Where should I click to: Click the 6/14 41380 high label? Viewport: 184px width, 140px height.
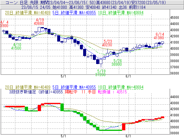pyautogui.click(x=159, y=36)
